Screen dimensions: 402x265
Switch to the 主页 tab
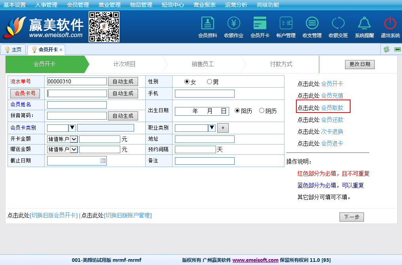click(x=13, y=50)
